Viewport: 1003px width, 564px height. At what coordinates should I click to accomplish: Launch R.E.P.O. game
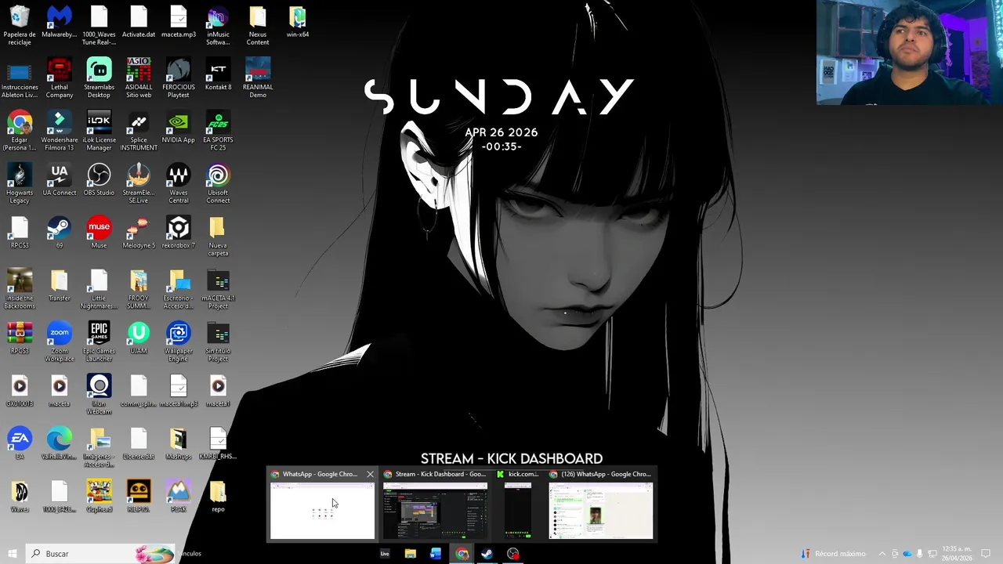coord(139,495)
